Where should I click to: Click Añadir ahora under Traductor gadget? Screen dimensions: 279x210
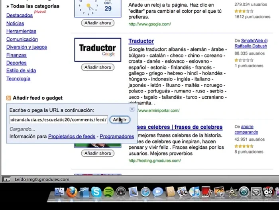pos(98,67)
